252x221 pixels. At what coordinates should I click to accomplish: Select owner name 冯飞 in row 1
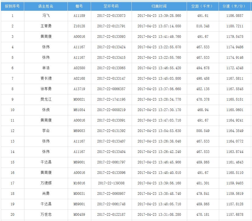[x=46, y=16]
